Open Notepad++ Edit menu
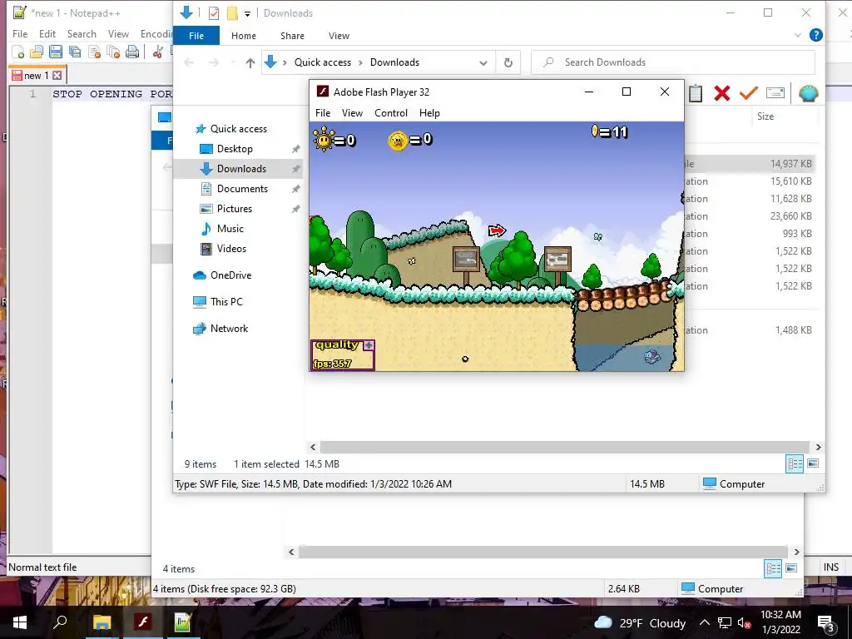The height and width of the screenshot is (639, 852). tap(47, 33)
